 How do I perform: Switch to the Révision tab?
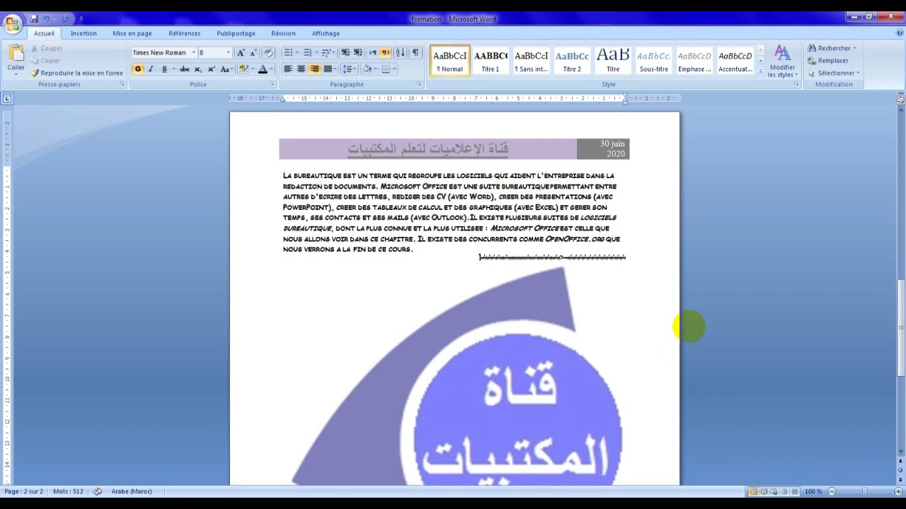tap(283, 33)
